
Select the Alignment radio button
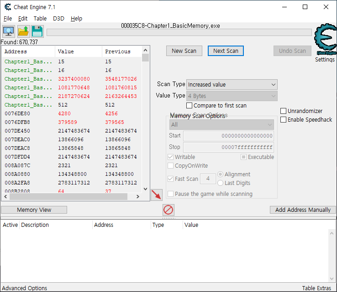point(220,174)
